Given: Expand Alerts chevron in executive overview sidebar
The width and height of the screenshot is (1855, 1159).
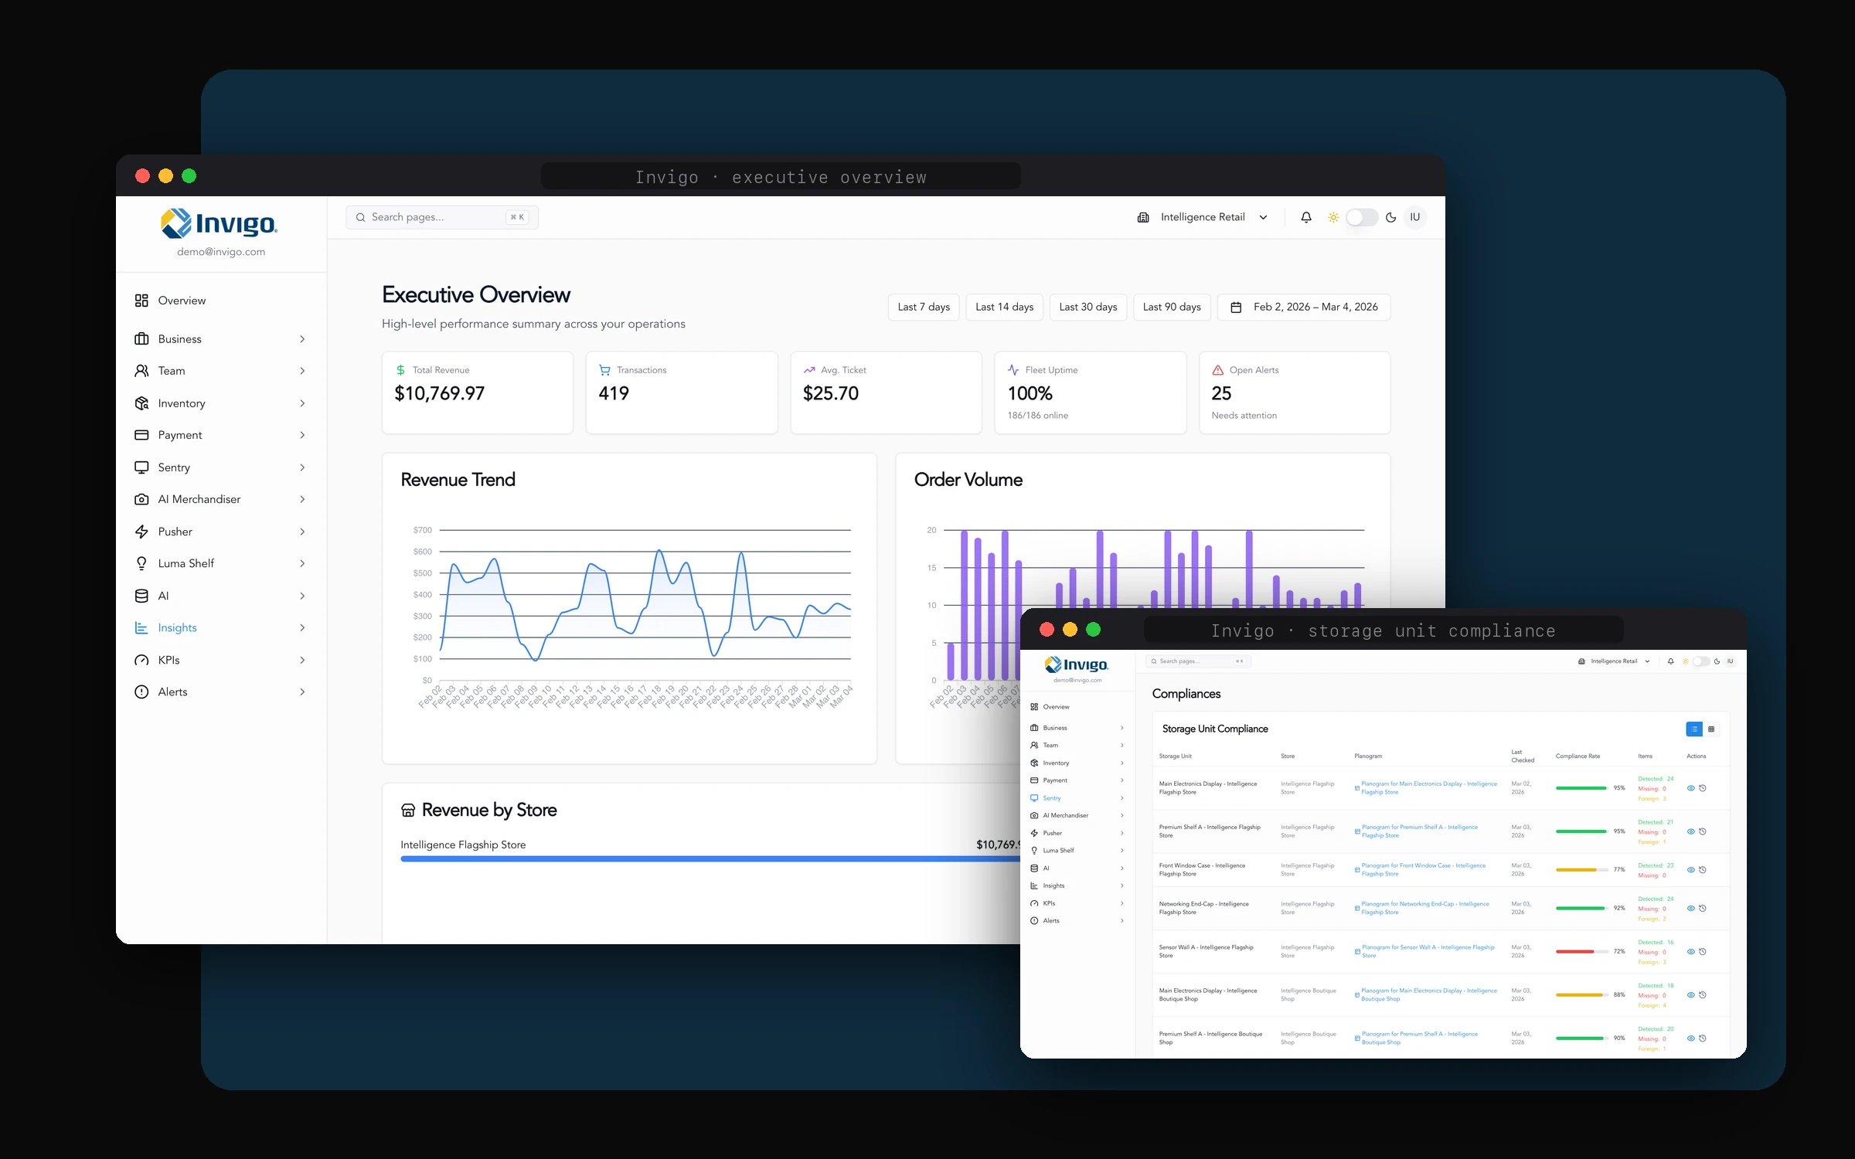Looking at the screenshot, I should pyautogui.click(x=302, y=692).
